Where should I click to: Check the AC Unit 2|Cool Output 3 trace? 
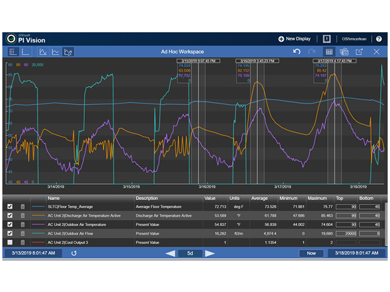click(x=10, y=242)
